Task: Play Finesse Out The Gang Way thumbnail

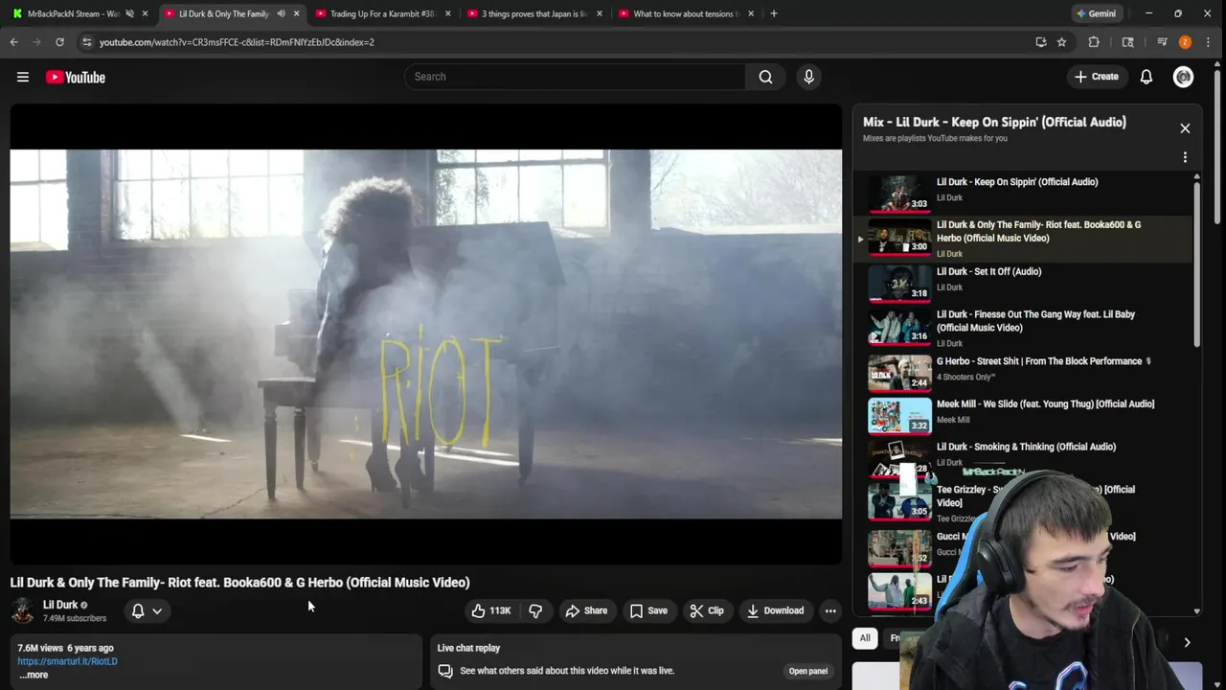Action: (x=899, y=325)
